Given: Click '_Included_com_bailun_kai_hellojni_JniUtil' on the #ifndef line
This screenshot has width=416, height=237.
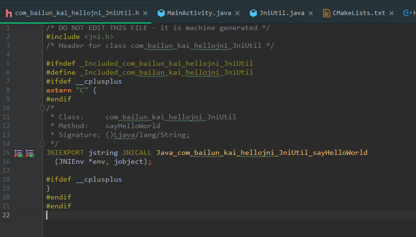Looking at the screenshot, I should (x=166, y=63).
